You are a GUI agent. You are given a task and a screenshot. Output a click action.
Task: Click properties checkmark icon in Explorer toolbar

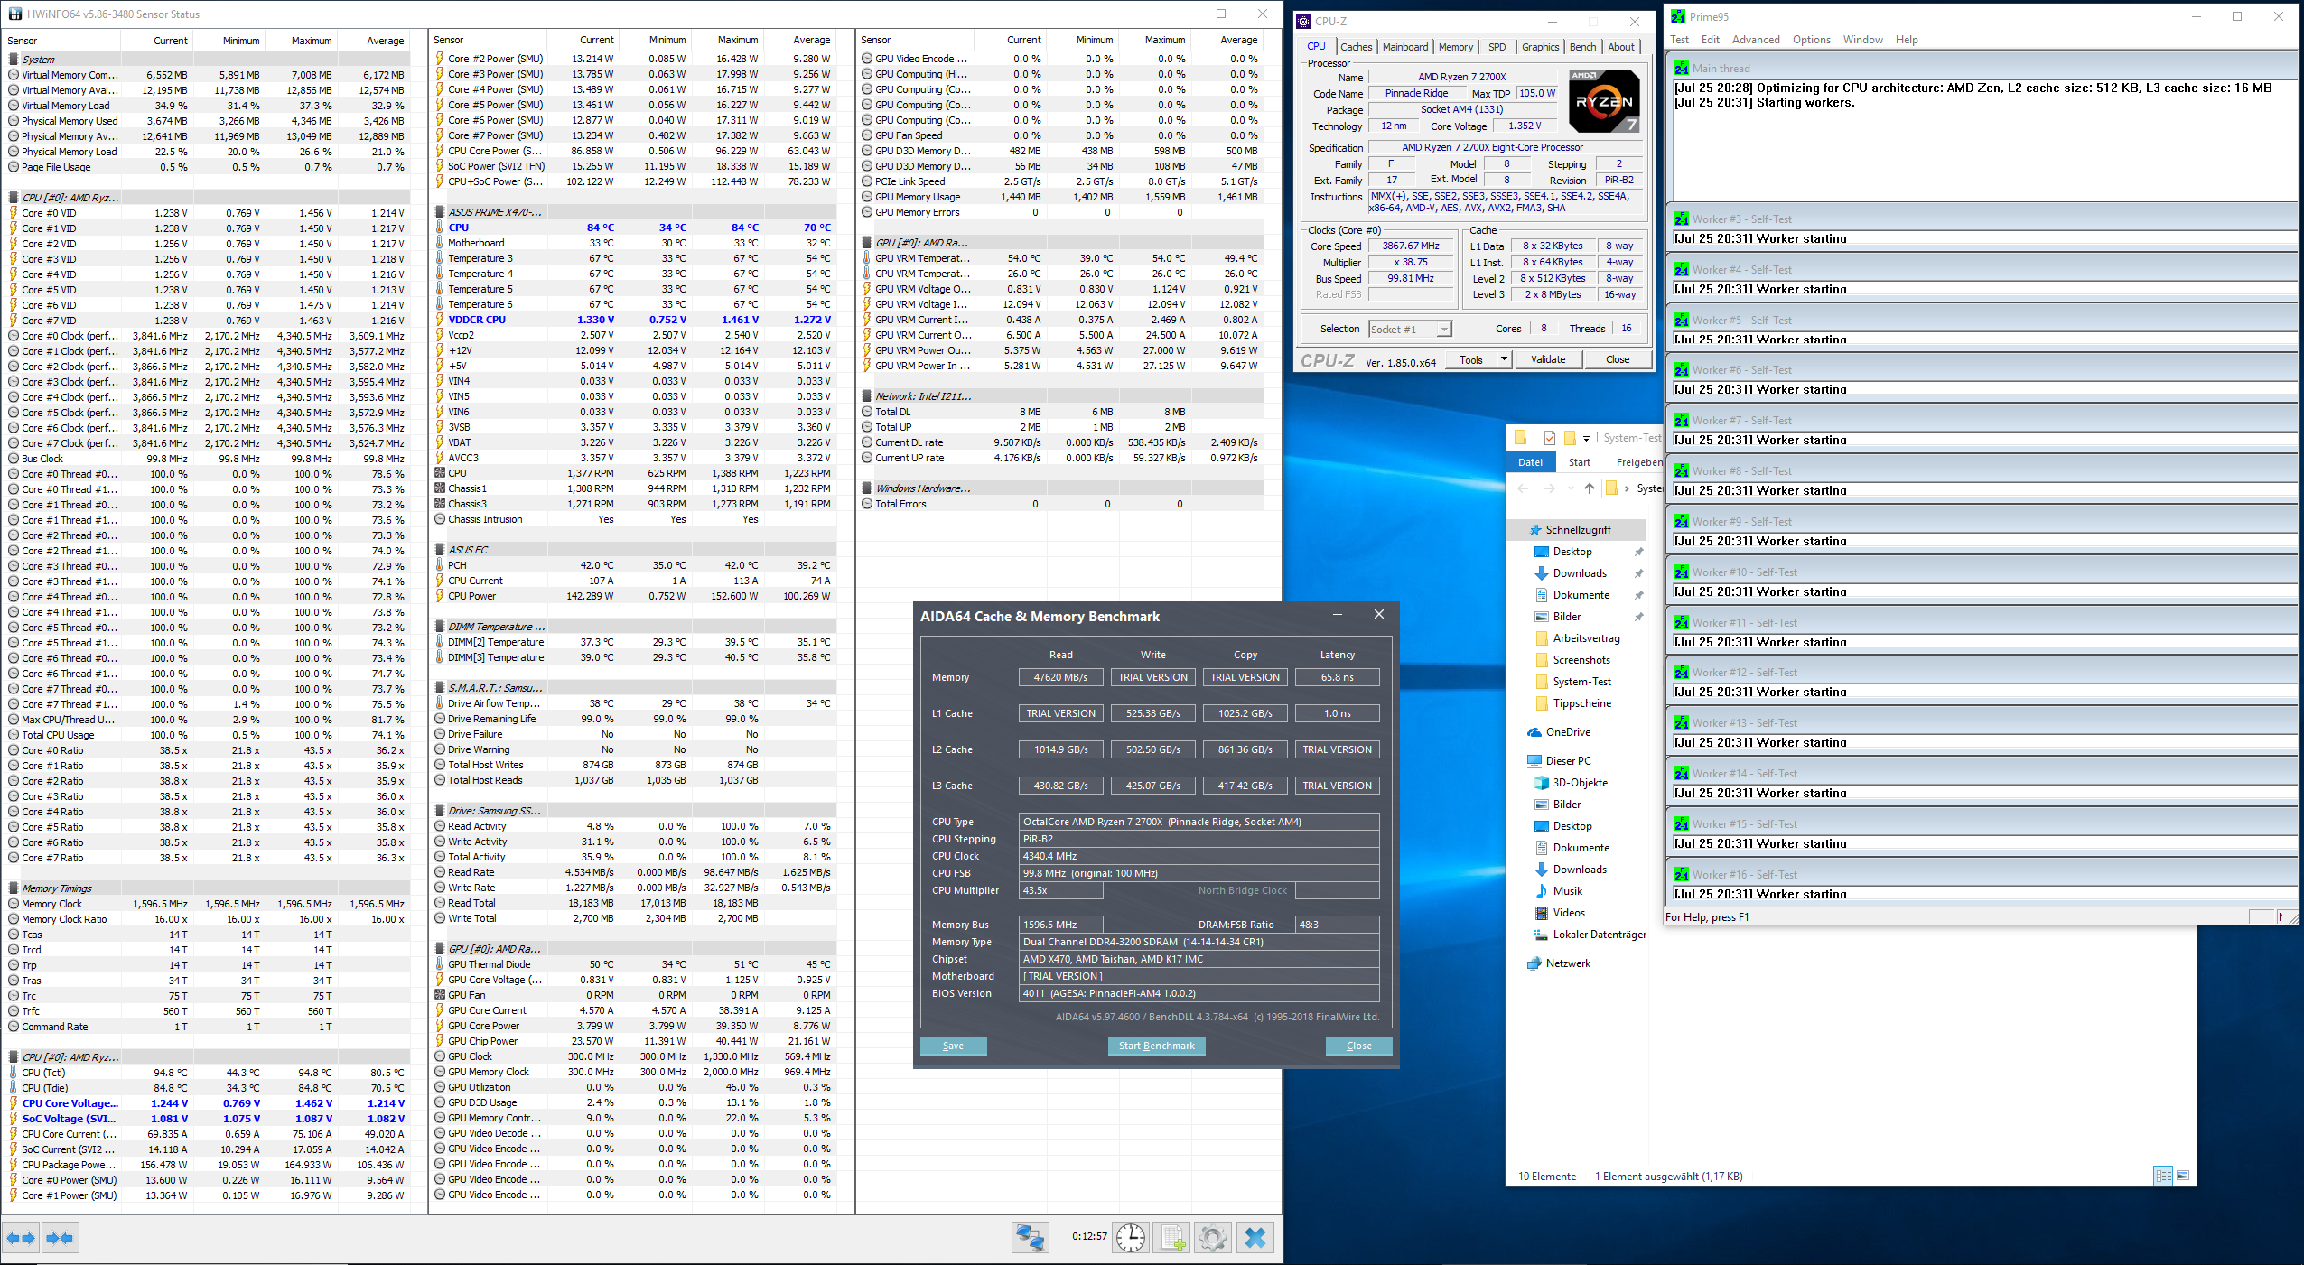(1550, 438)
